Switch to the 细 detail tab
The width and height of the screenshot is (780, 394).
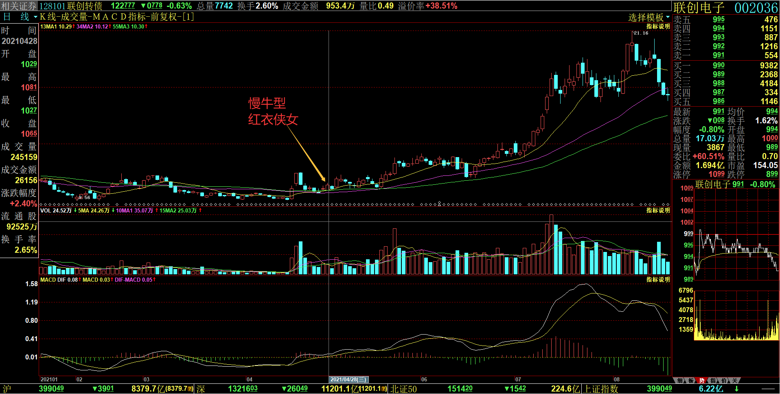pyautogui.click(x=680, y=381)
